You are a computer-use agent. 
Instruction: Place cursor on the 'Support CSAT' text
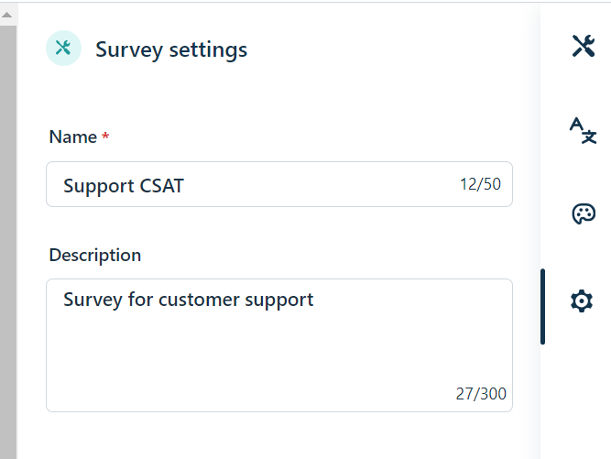click(x=124, y=186)
